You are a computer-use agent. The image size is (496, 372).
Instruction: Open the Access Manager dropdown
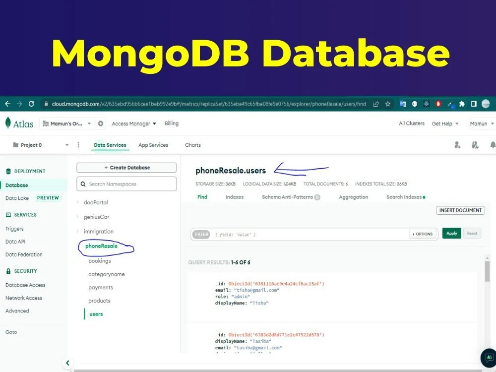(x=134, y=124)
